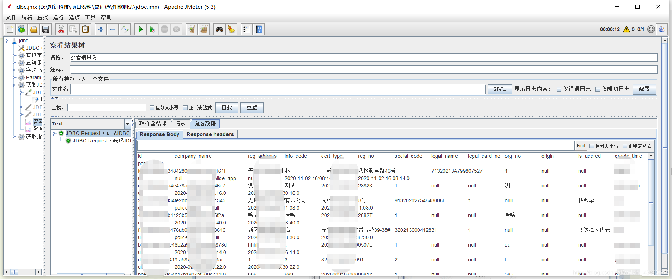
Task: Collapse the JDBC Request result parent node
Action: [x=54, y=134]
